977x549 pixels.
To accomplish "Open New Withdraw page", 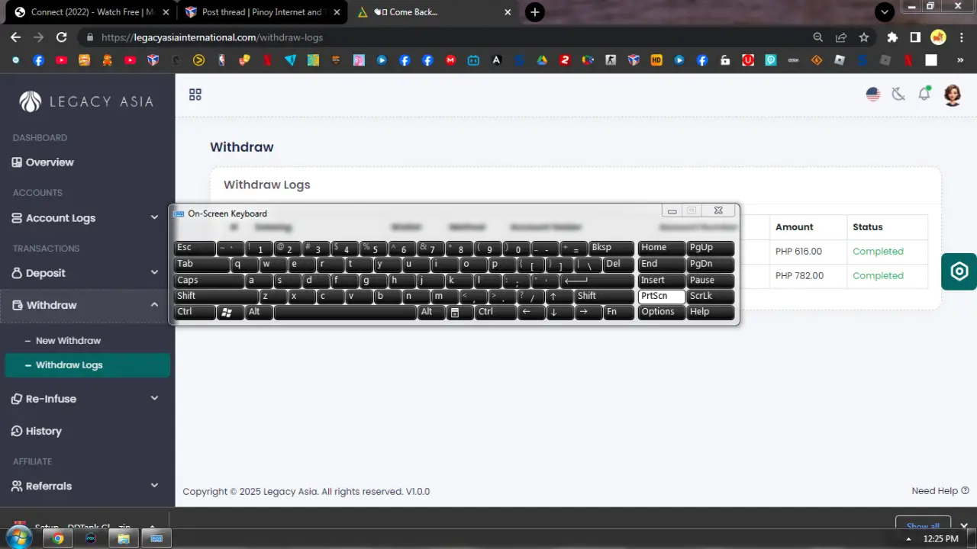I will pos(68,341).
